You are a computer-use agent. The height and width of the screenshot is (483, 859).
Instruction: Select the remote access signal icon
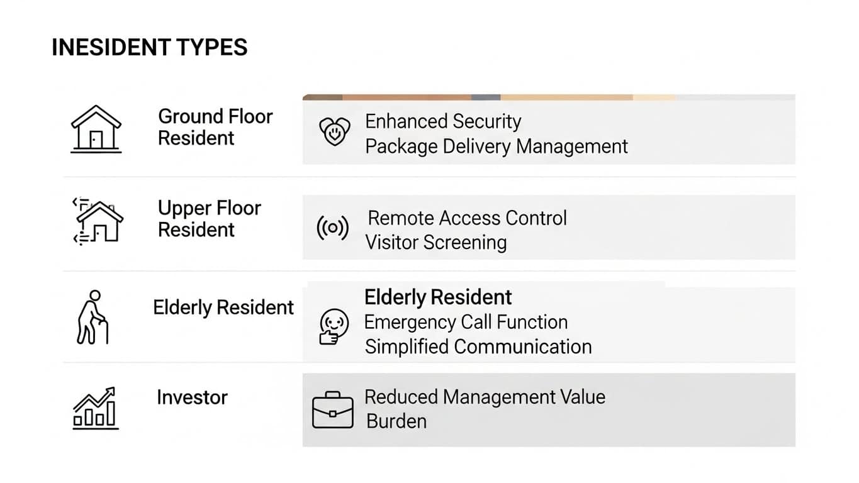coord(332,229)
